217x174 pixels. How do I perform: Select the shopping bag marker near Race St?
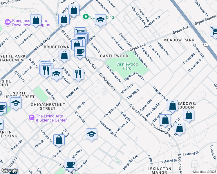click(59, 140)
